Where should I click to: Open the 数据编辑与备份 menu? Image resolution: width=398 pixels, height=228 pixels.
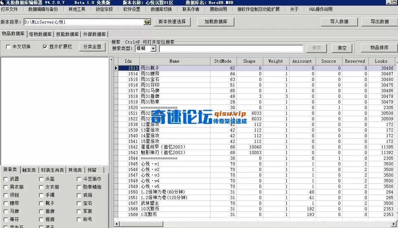(43, 9)
